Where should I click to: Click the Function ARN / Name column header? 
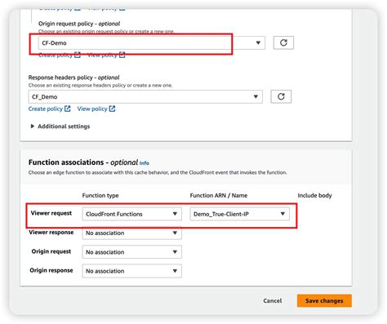click(x=219, y=195)
